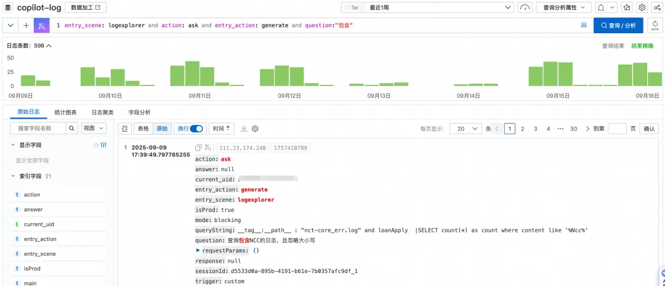665x286 pixels.
Task: Collapse the 日志条数 histogram caret
Action: point(49,46)
